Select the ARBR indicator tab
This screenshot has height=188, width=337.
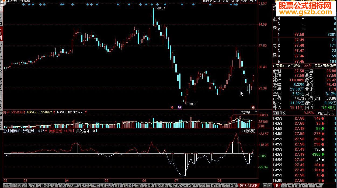click(x=73, y=186)
